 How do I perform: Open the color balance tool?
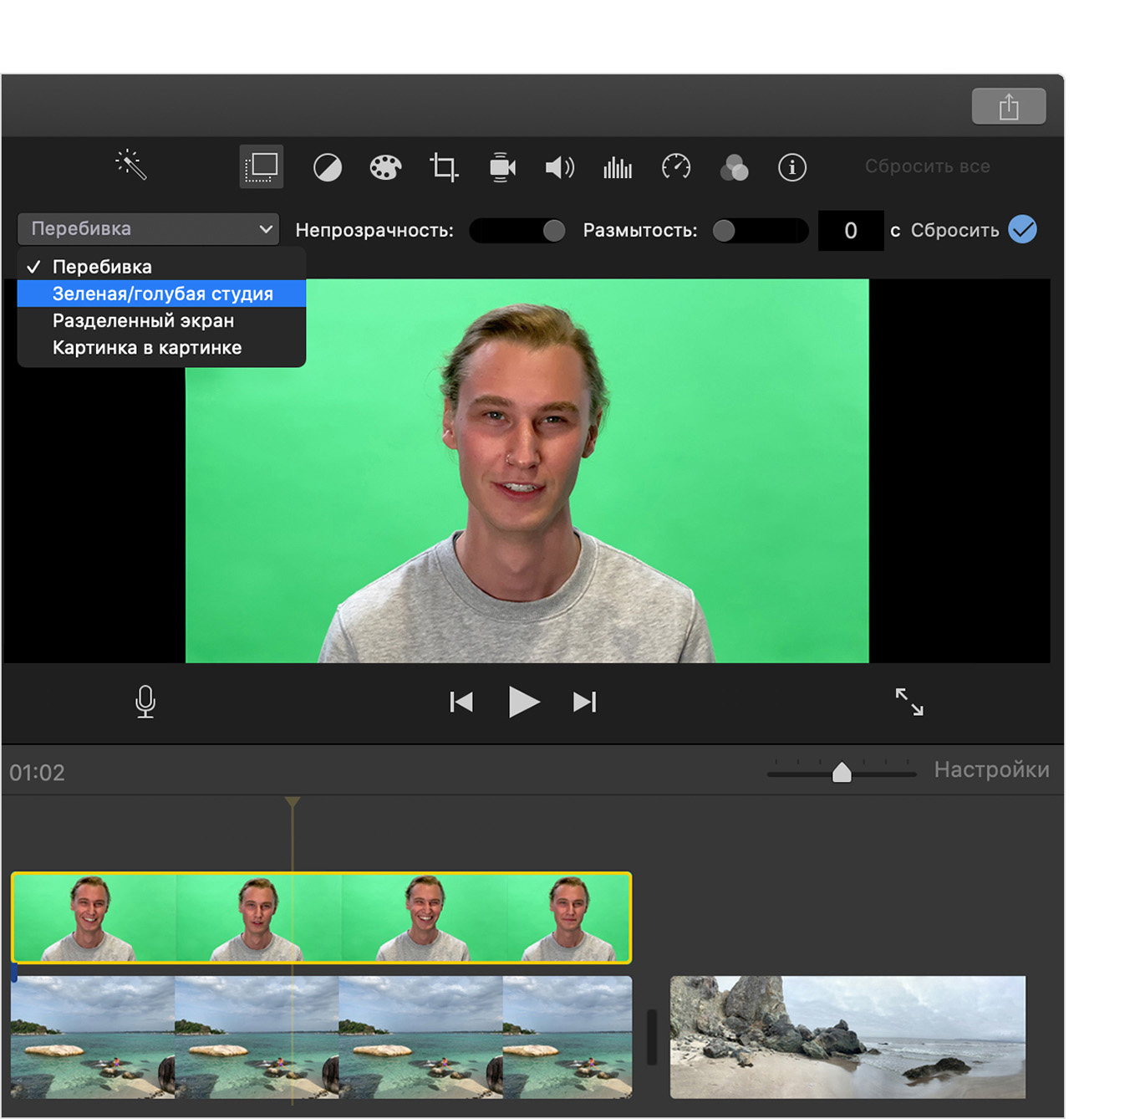[327, 168]
